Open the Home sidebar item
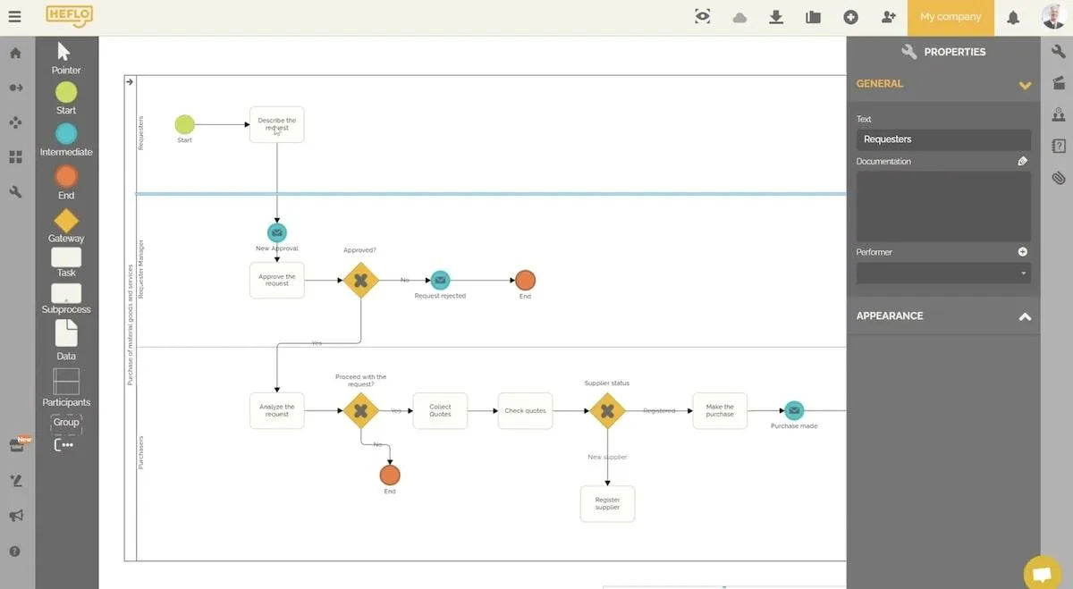 tap(15, 53)
